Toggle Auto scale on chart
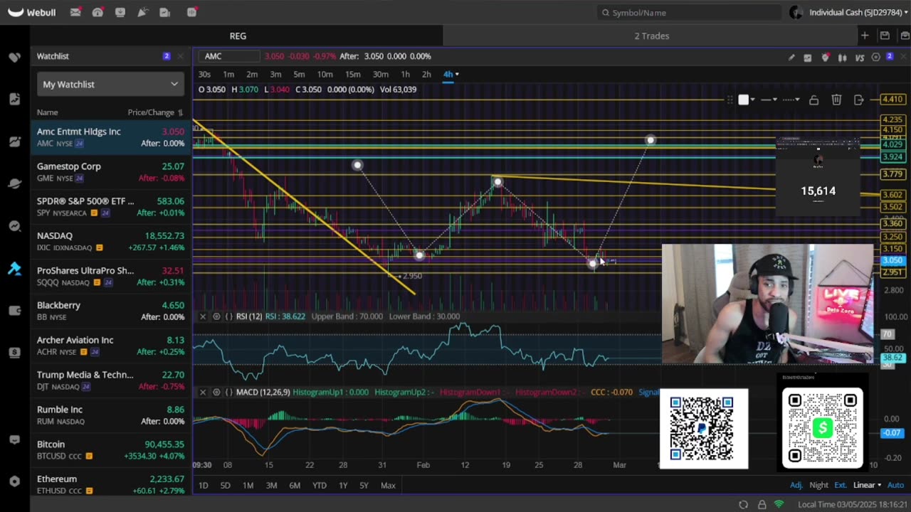The width and height of the screenshot is (911, 512). [x=895, y=485]
